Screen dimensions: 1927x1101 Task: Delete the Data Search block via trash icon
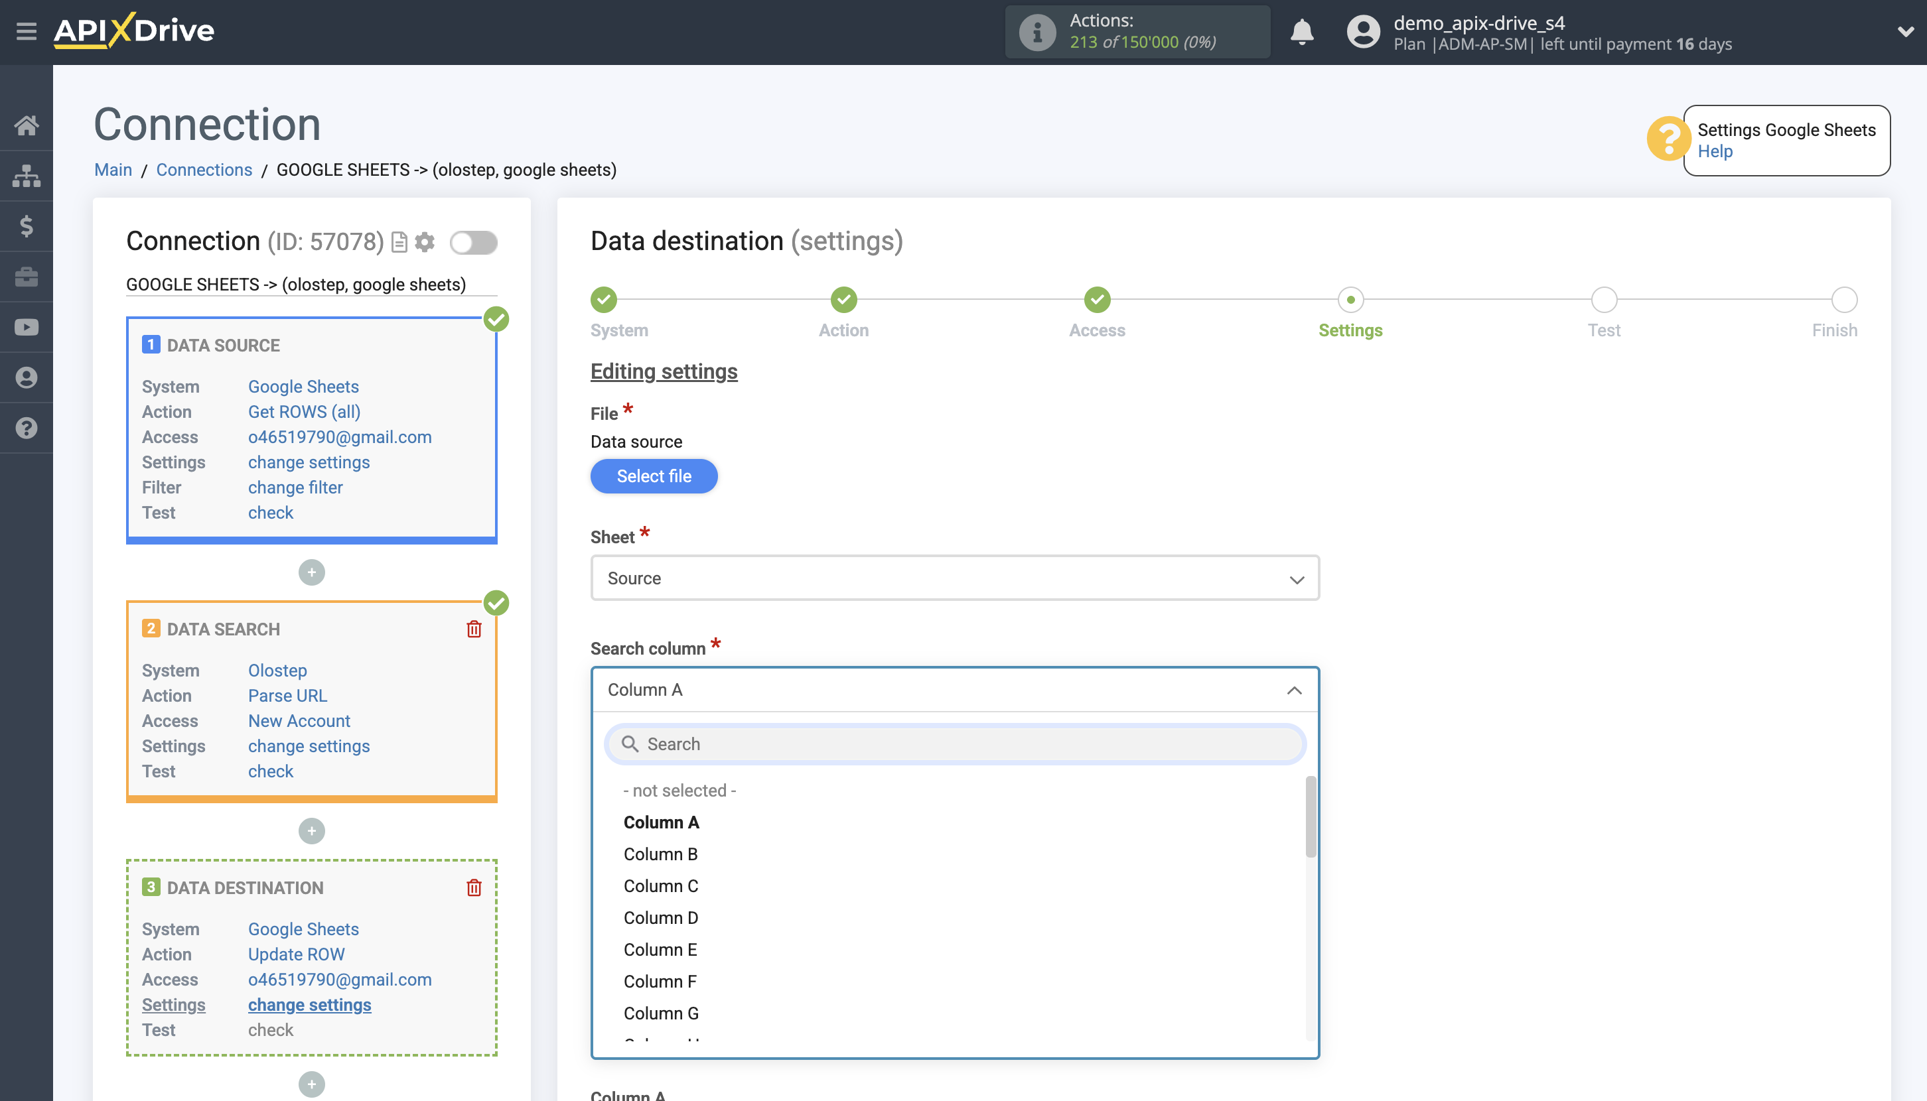474,629
